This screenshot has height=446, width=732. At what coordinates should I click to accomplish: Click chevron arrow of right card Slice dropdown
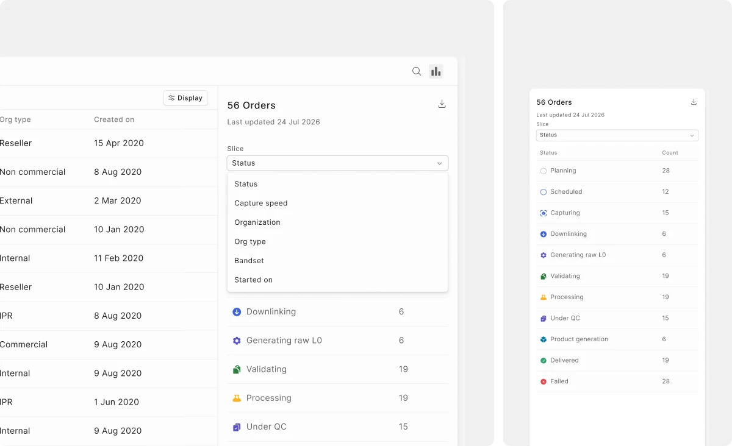[x=692, y=135]
